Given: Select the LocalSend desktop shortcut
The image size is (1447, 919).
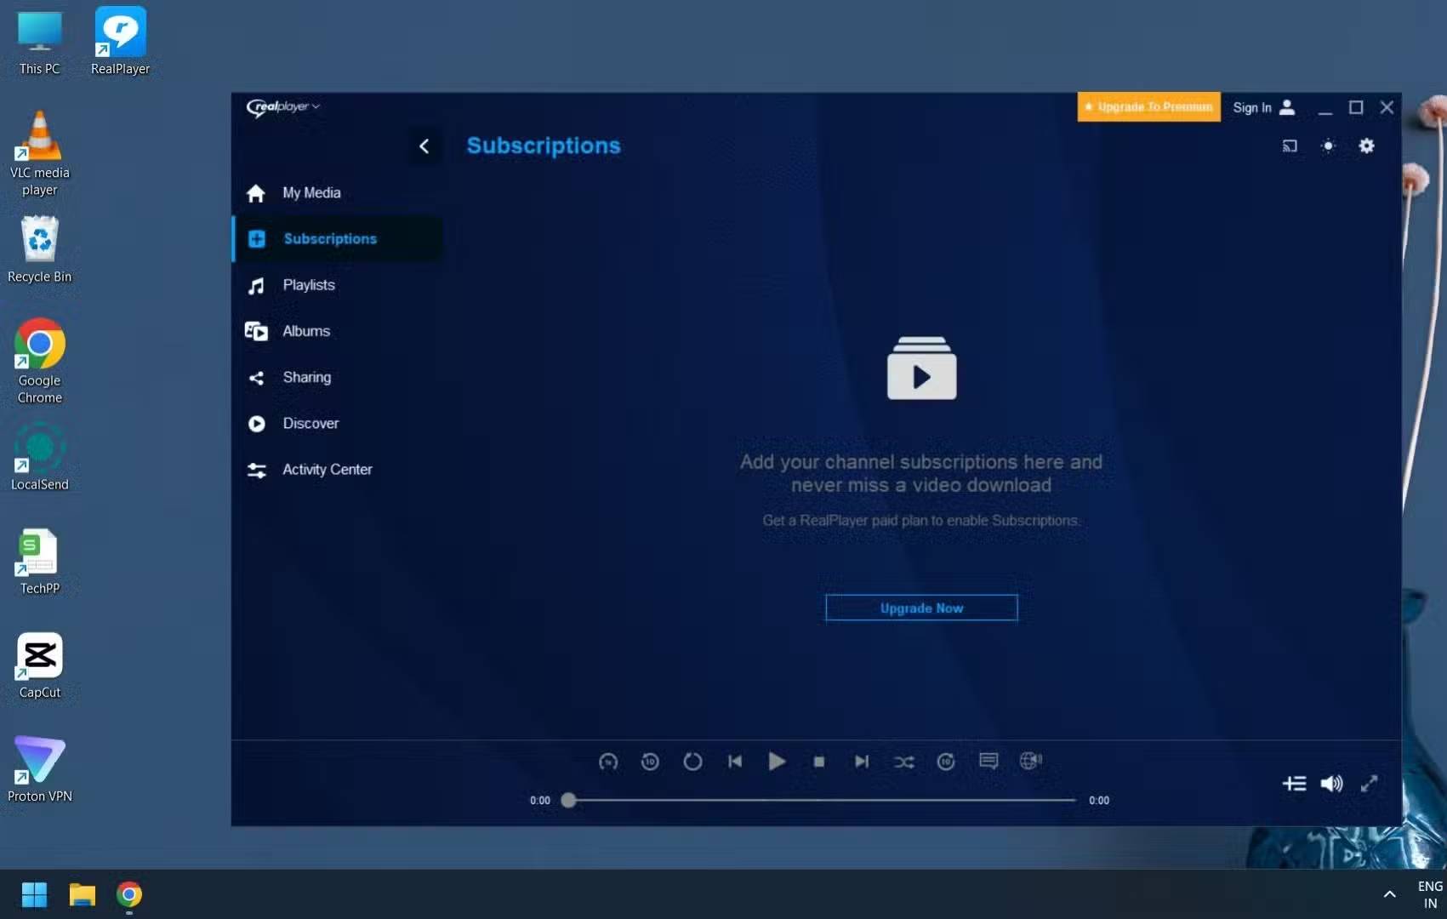Looking at the screenshot, I should pyautogui.click(x=40, y=458).
